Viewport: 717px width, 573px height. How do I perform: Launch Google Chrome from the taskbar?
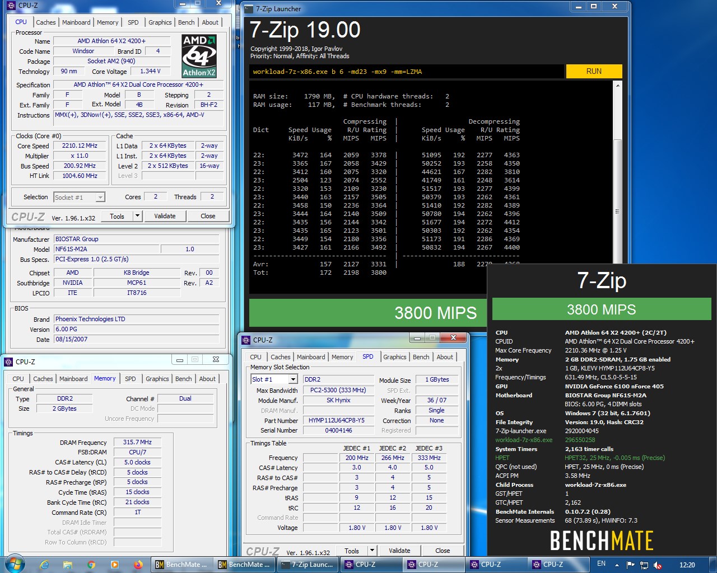(91, 565)
